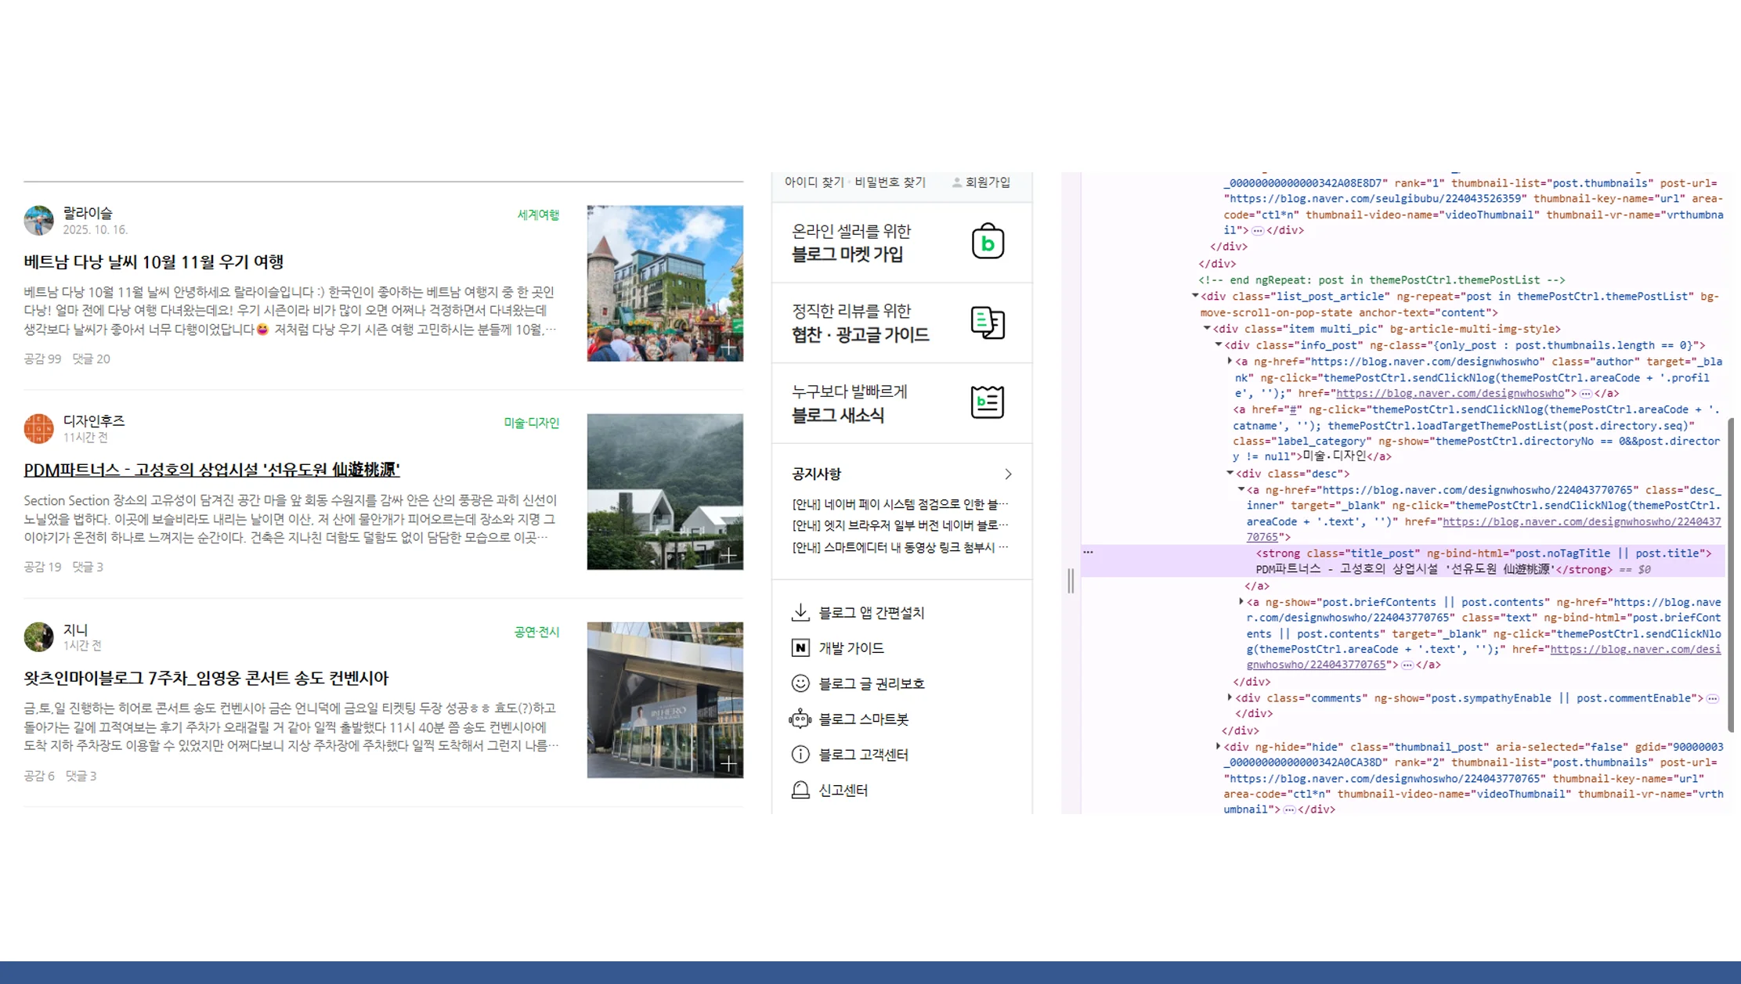Open the PDM파트너스 blog post title link
1741x984 pixels.
tap(211, 470)
